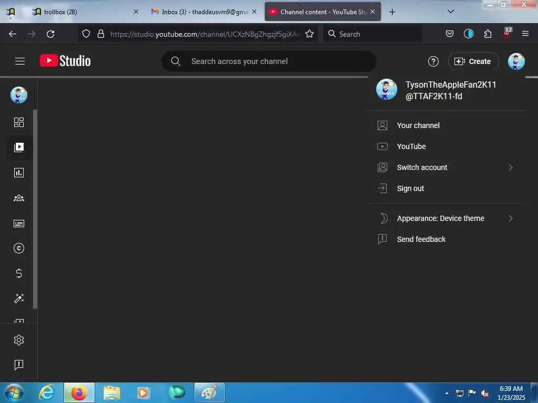Click the Firefox Search box

point(373,34)
